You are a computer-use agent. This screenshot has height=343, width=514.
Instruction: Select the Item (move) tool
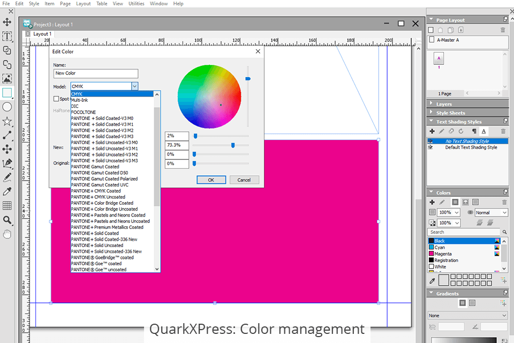(7, 22)
